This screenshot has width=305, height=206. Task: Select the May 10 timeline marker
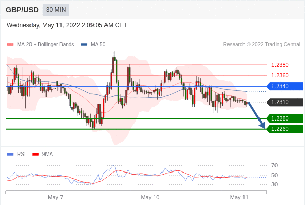click(150, 197)
